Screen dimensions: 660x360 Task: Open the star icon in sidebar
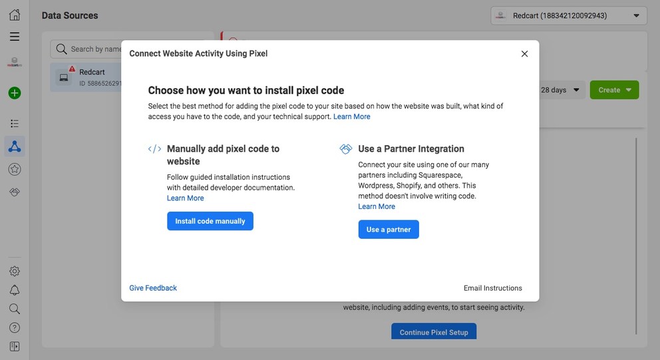(x=15, y=170)
